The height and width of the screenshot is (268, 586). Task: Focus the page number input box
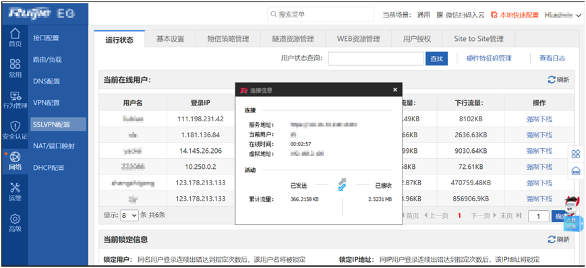tap(538, 216)
